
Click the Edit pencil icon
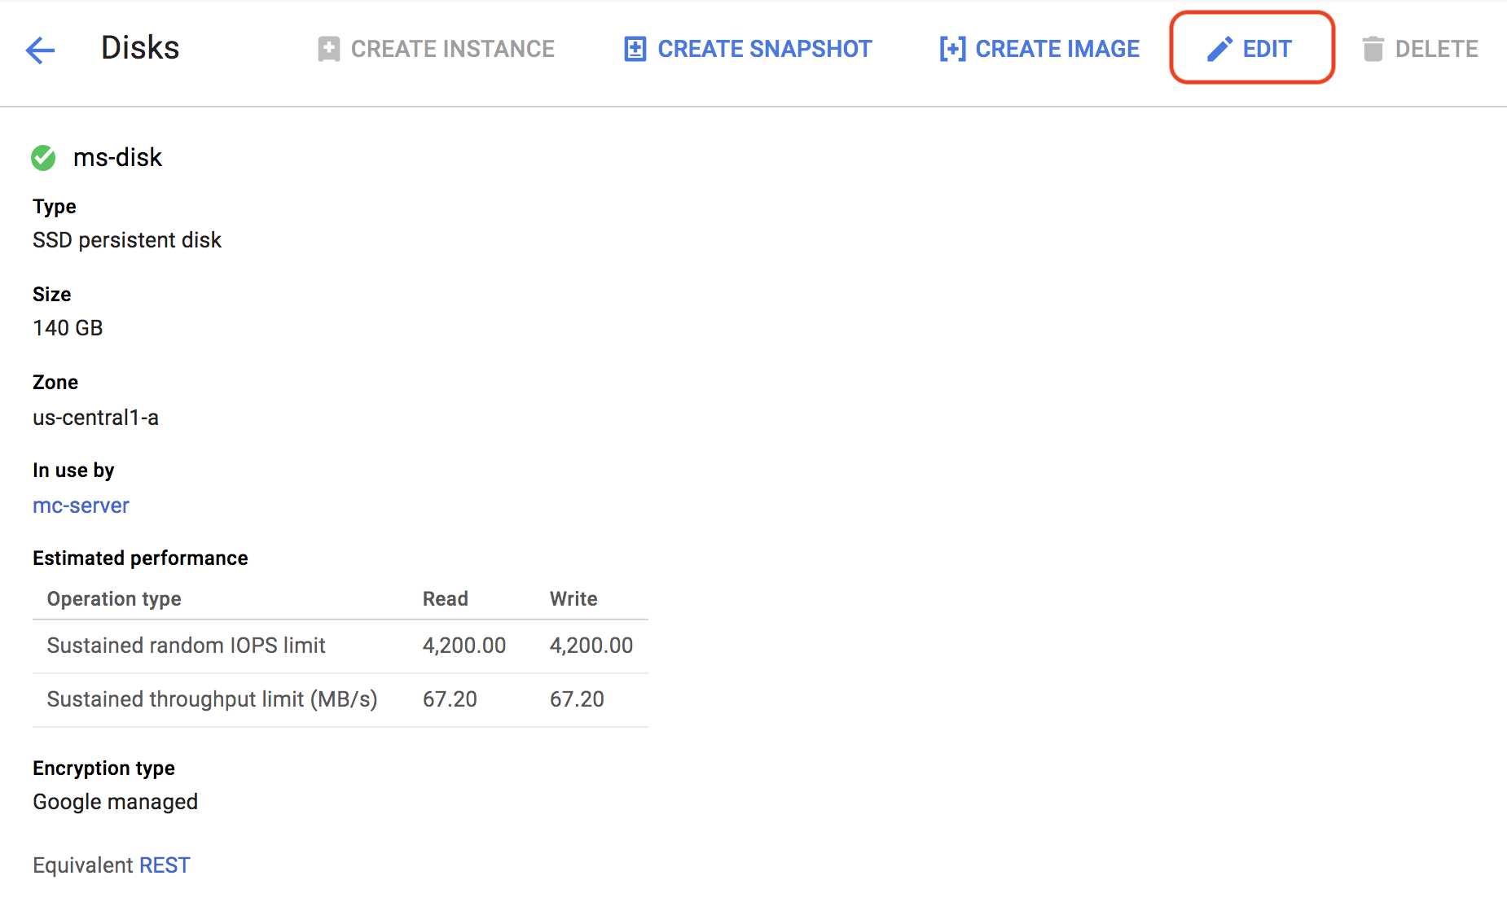(x=1219, y=49)
